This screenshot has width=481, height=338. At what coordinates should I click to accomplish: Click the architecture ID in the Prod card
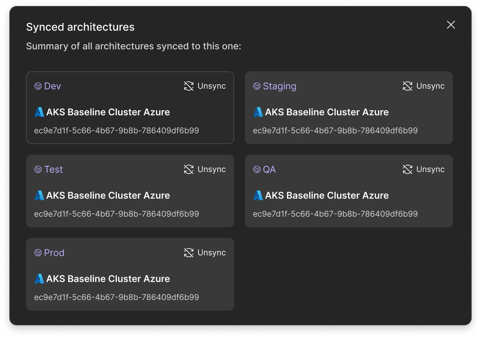tap(116, 297)
